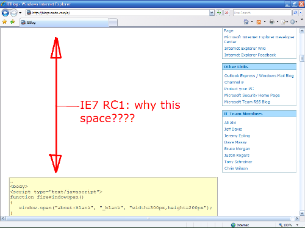Open Microsoft Internet Explorer Developer Center link
This screenshot has height=228, width=305.
(x=259, y=40)
